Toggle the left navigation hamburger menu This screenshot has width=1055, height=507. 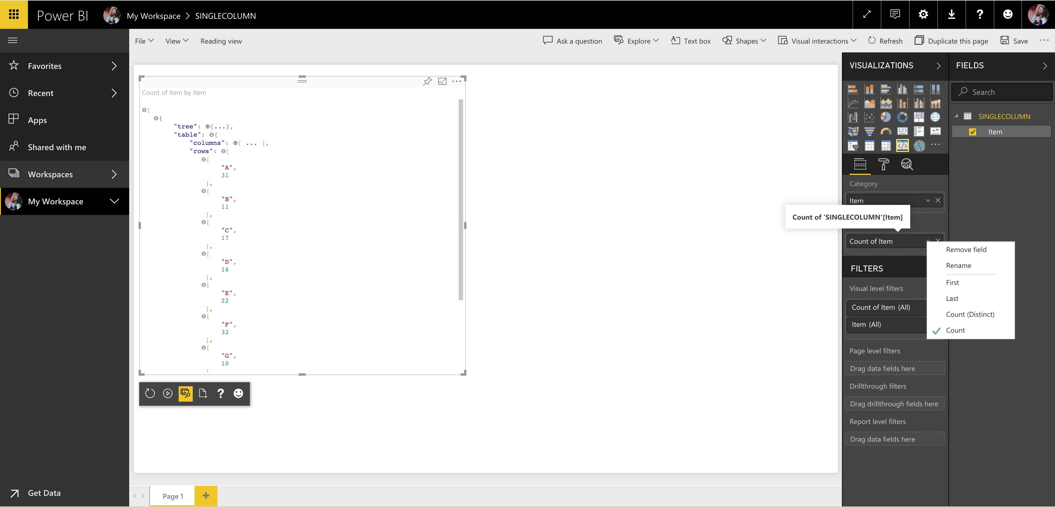click(13, 40)
